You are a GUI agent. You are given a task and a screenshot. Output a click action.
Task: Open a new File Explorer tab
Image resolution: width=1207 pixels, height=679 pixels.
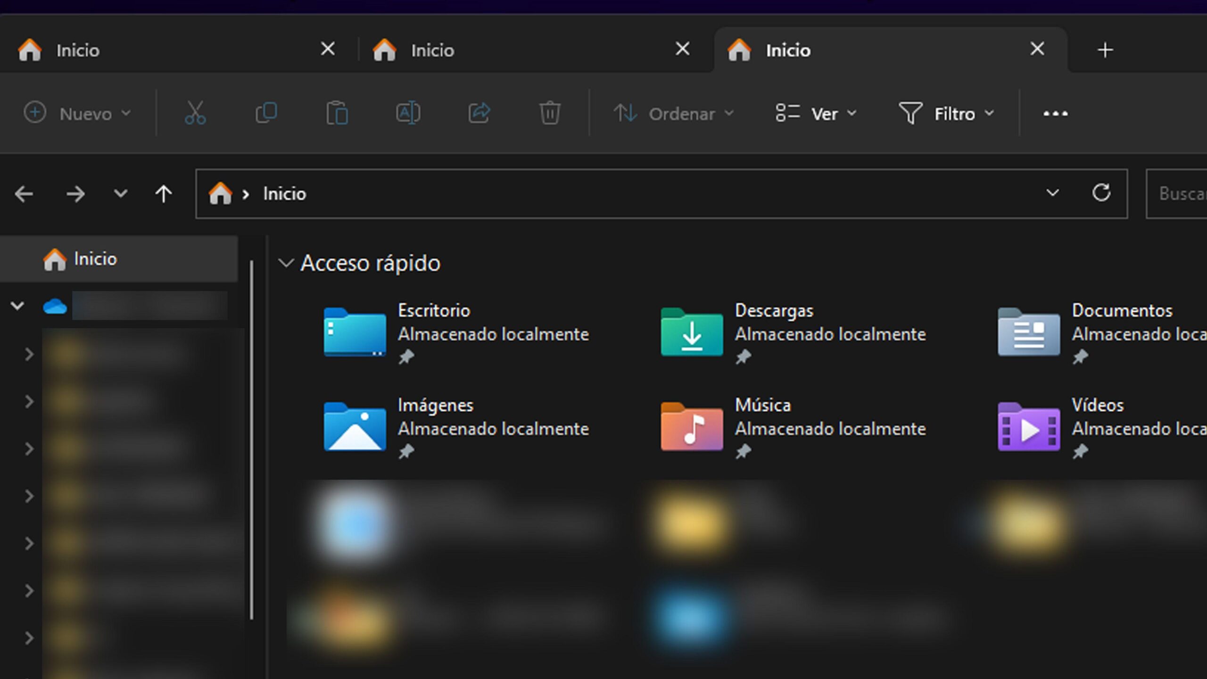(1104, 50)
